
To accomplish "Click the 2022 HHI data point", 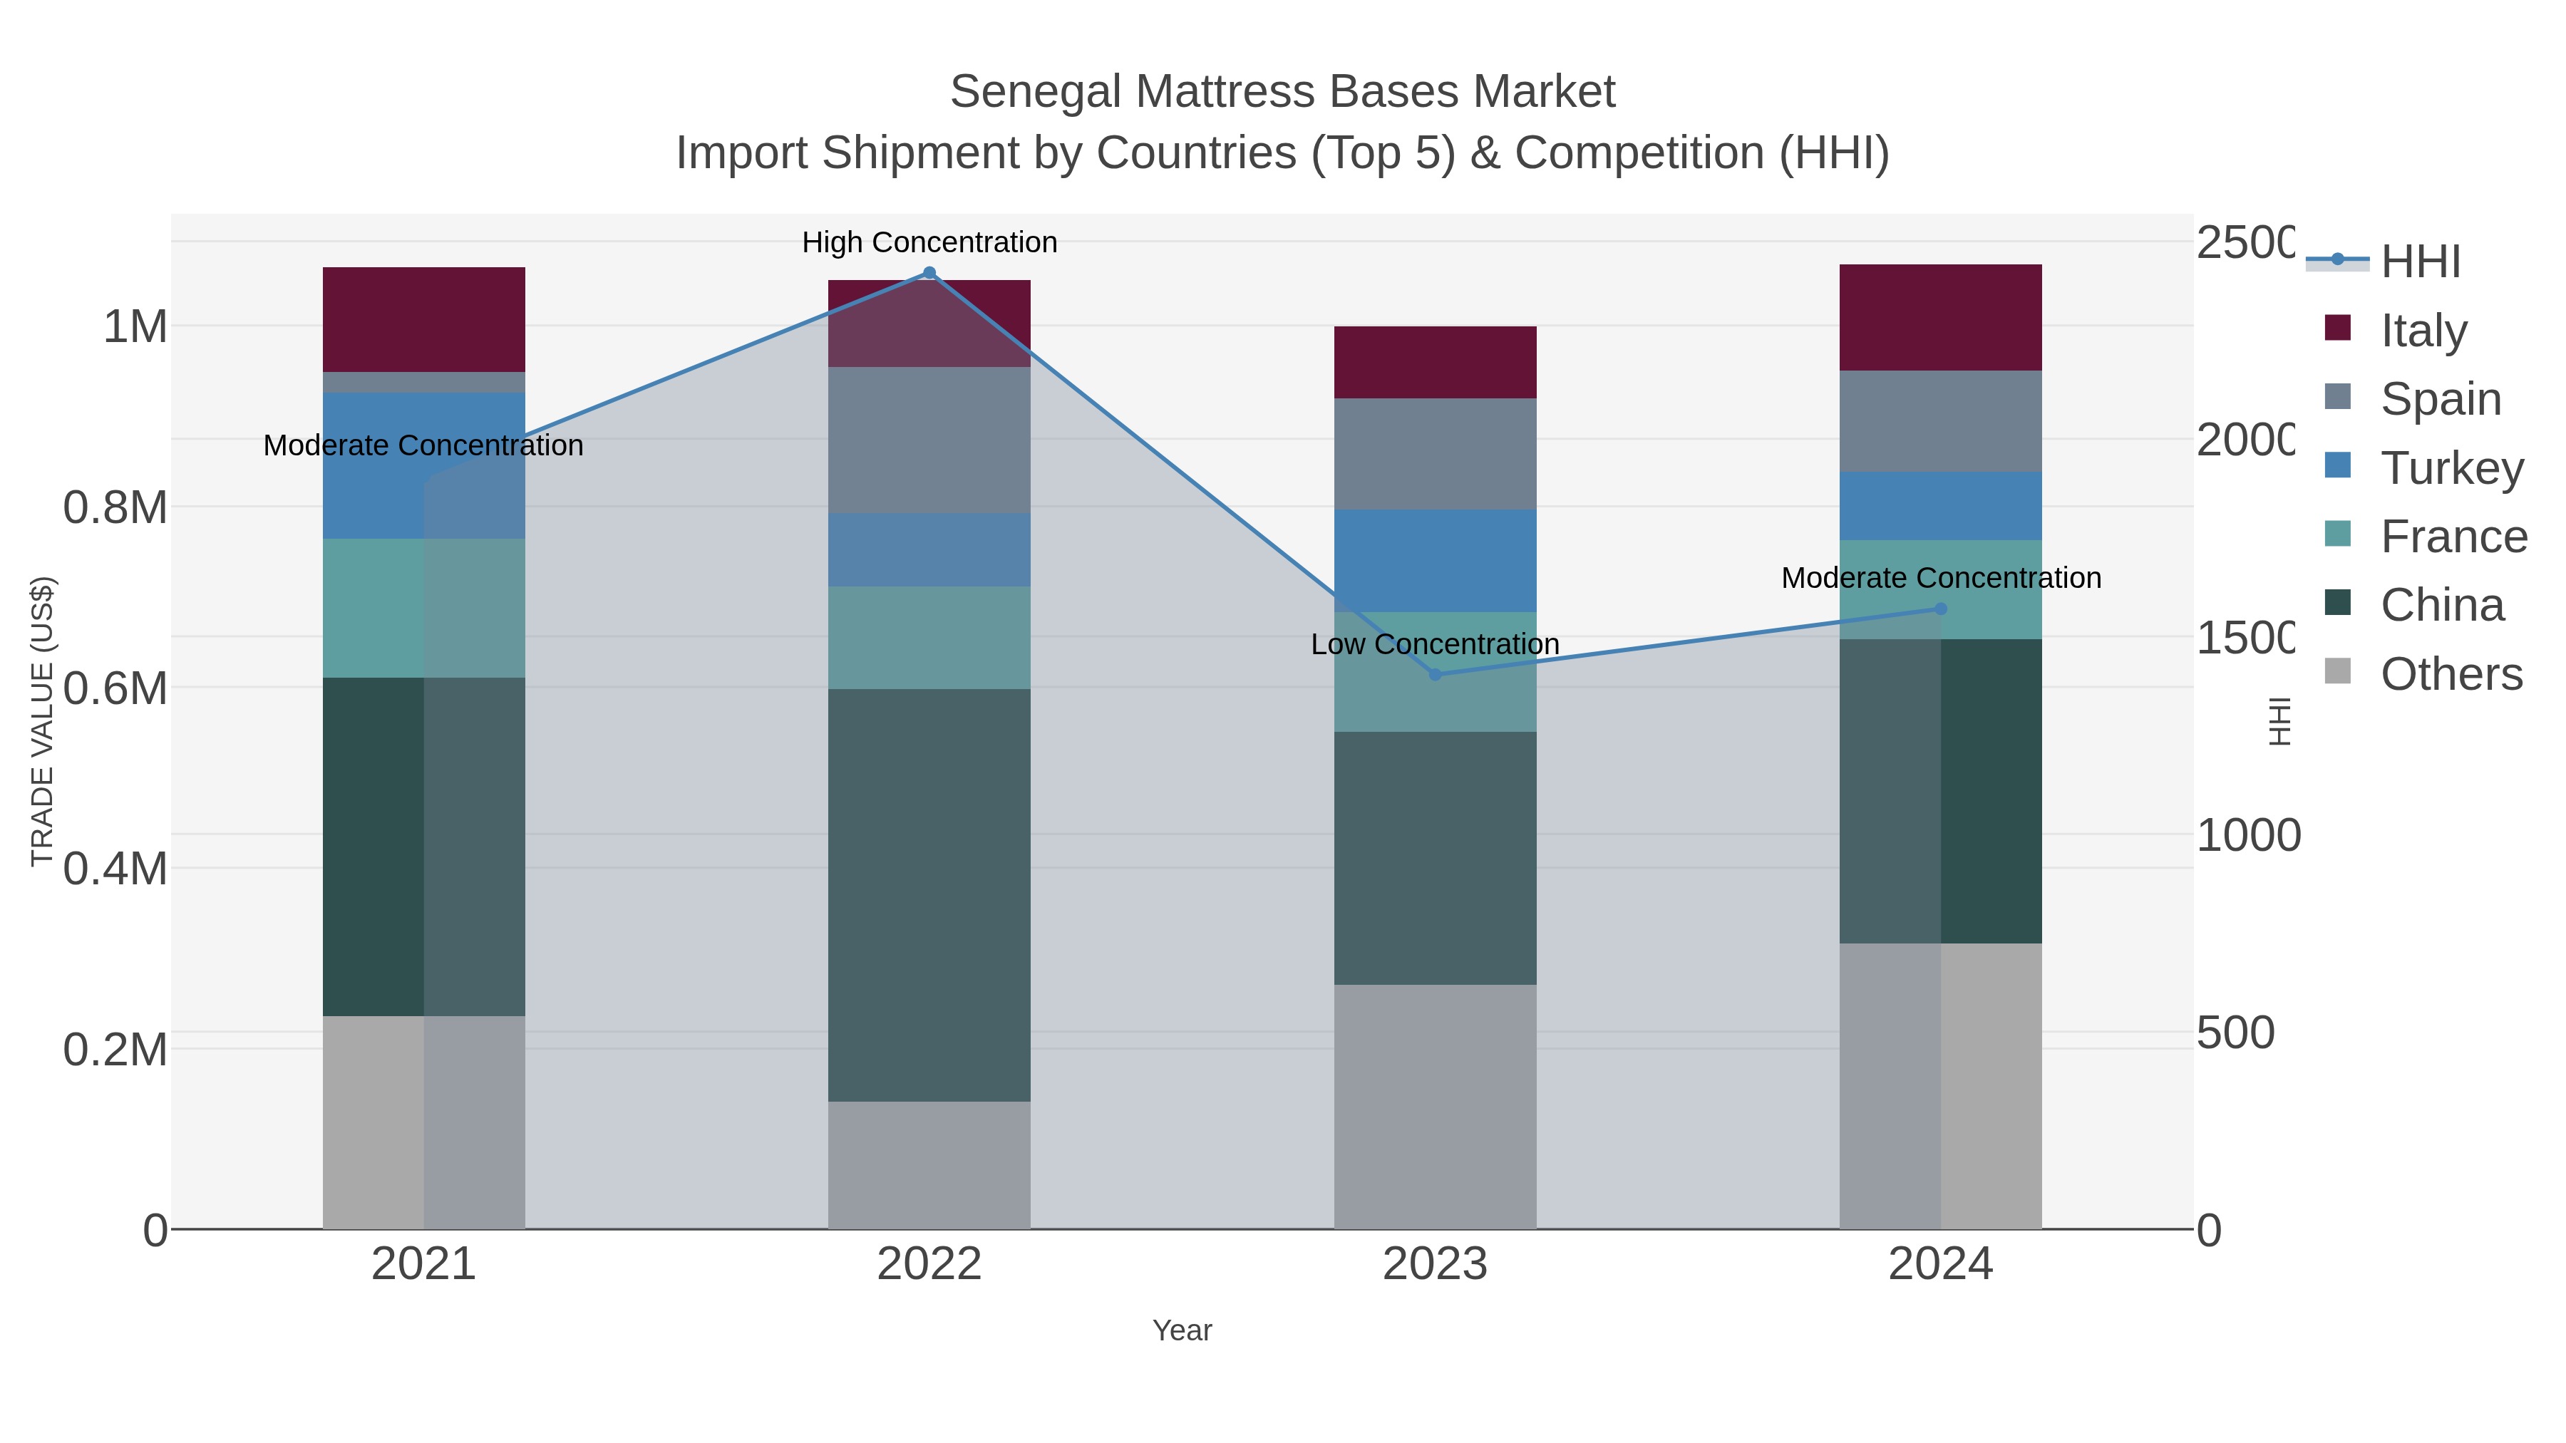I will (929, 273).
